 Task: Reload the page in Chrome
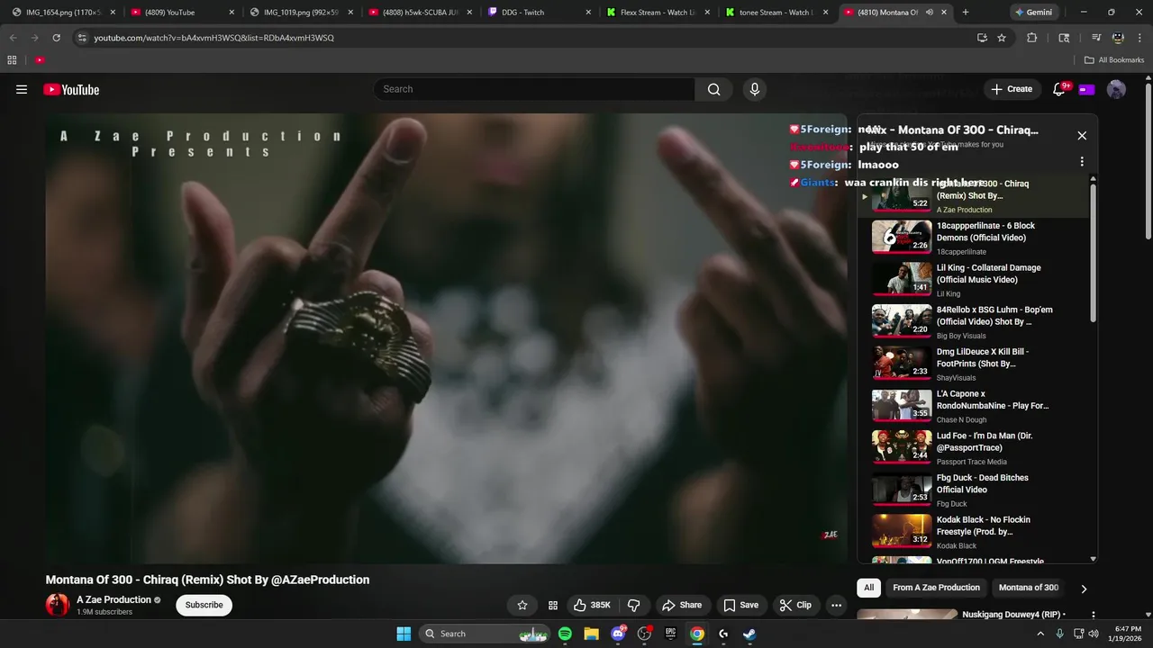click(x=56, y=38)
